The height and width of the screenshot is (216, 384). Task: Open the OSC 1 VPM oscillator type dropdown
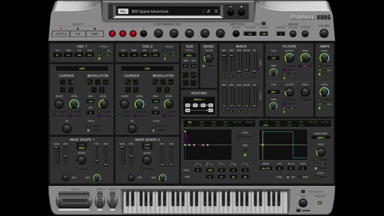pyautogui.click(x=82, y=69)
